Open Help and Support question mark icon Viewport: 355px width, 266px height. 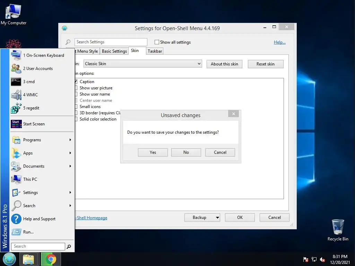(16, 219)
